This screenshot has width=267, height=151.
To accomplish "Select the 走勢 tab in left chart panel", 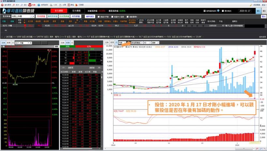I will [x=4, y=43].
